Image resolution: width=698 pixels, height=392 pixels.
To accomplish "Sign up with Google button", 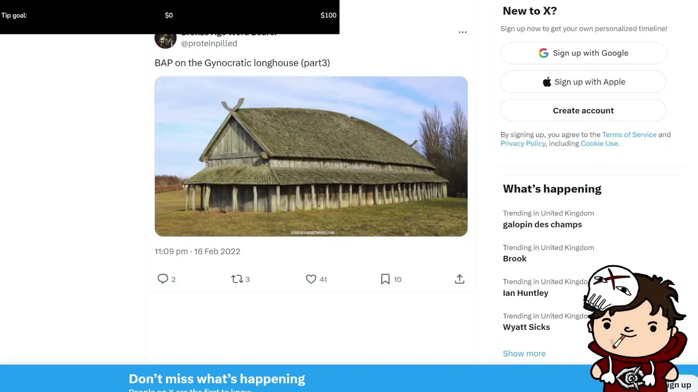I will pos(583,53).
